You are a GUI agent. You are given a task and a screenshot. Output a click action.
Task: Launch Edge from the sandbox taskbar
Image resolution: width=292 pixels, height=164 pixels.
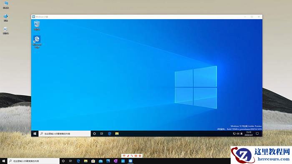coord(109,134)
